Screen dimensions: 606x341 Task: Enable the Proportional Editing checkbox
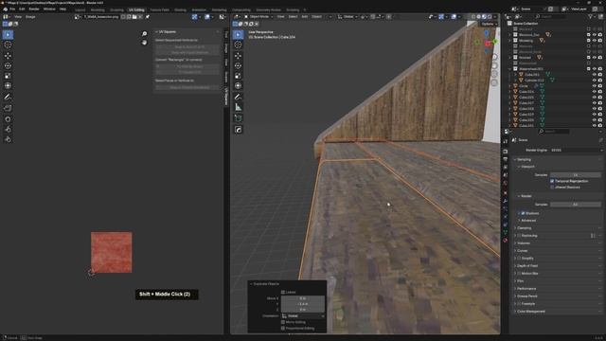[x=283, y=329]
